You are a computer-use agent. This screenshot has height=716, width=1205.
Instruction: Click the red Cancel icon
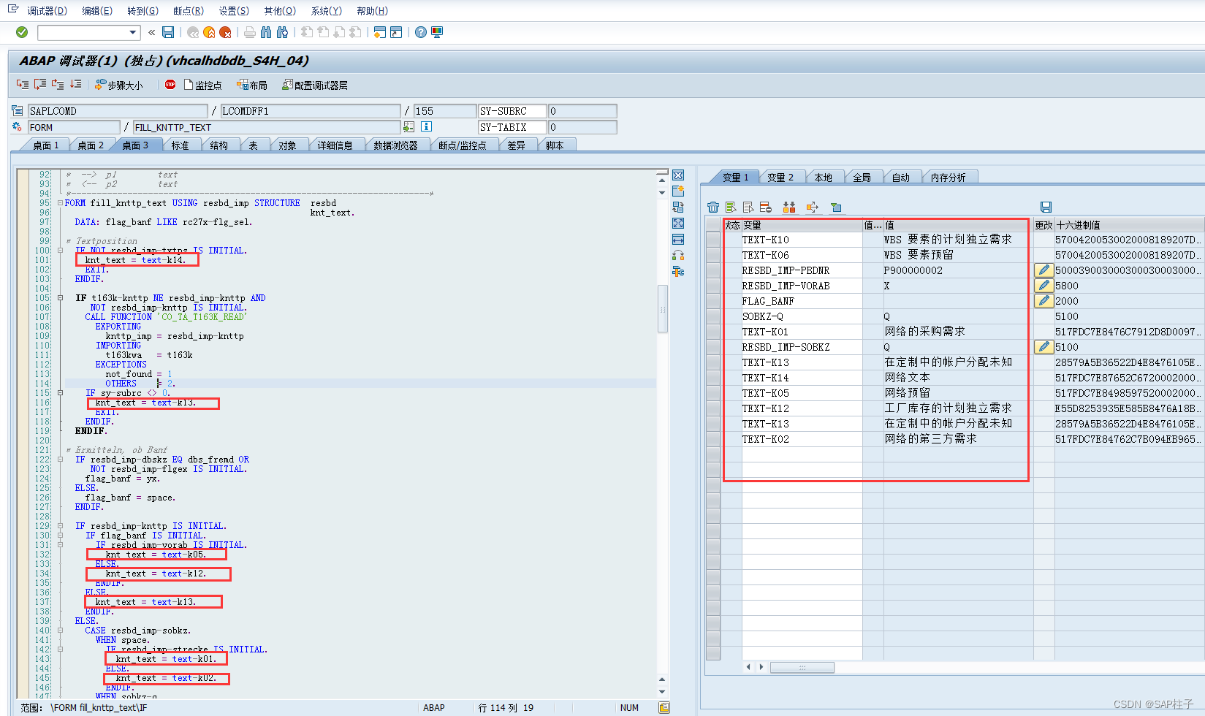coord(225,32)
